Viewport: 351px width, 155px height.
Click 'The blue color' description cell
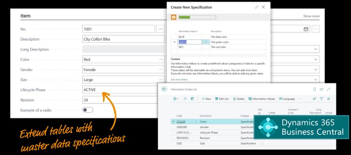[238, 37]
